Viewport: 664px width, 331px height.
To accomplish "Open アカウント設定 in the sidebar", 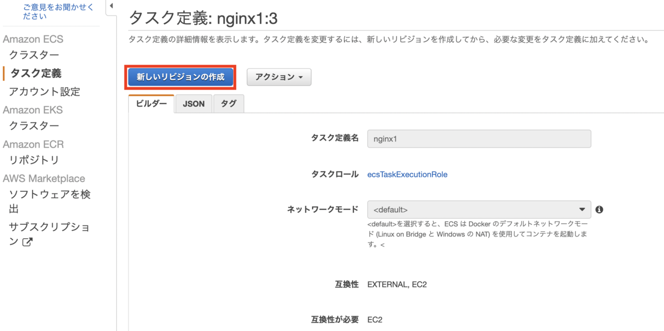I will 45,91.
